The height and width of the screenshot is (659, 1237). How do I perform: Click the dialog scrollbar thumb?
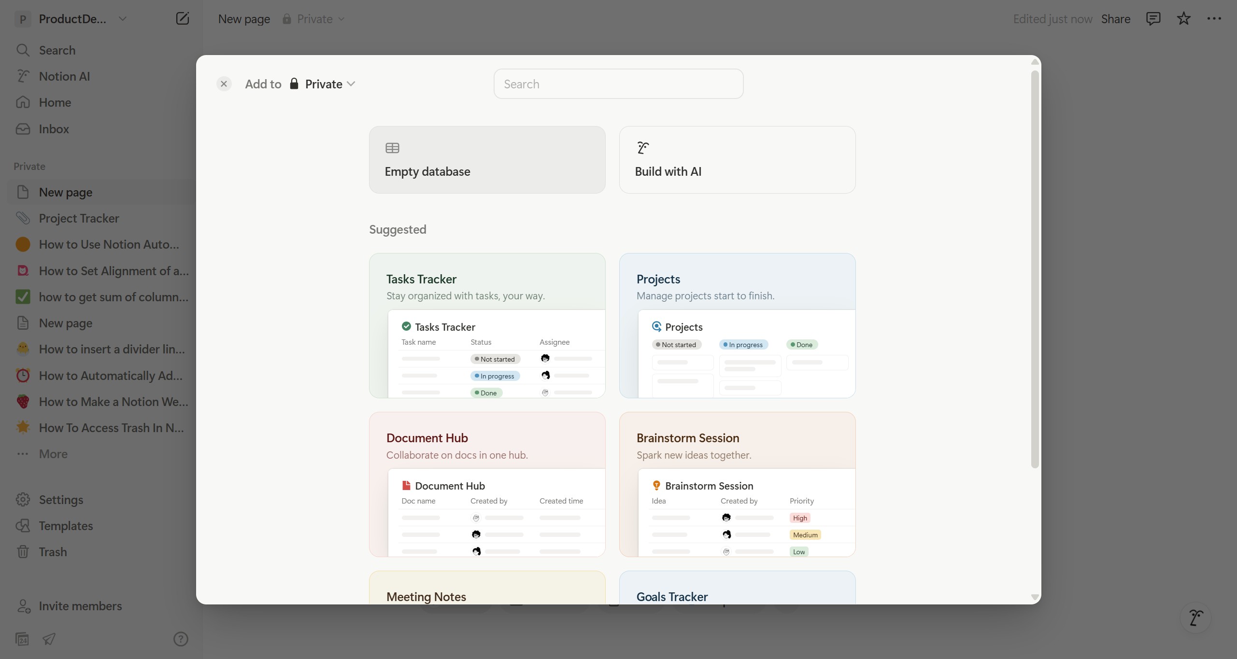(1035, 269)
